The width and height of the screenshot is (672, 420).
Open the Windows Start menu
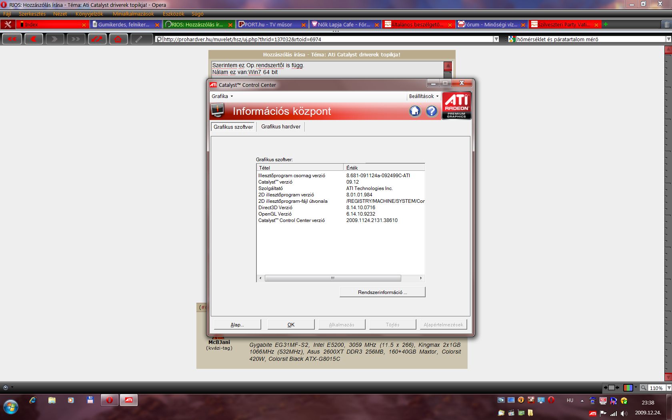tap(11, 407)
